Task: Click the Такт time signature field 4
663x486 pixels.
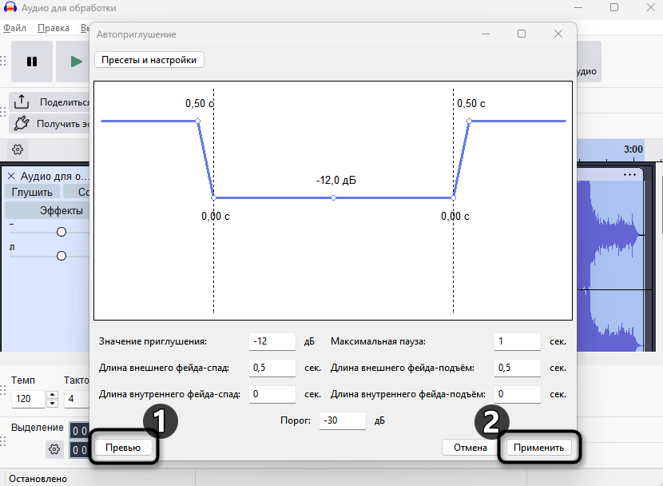Action: tap(77, 398)
